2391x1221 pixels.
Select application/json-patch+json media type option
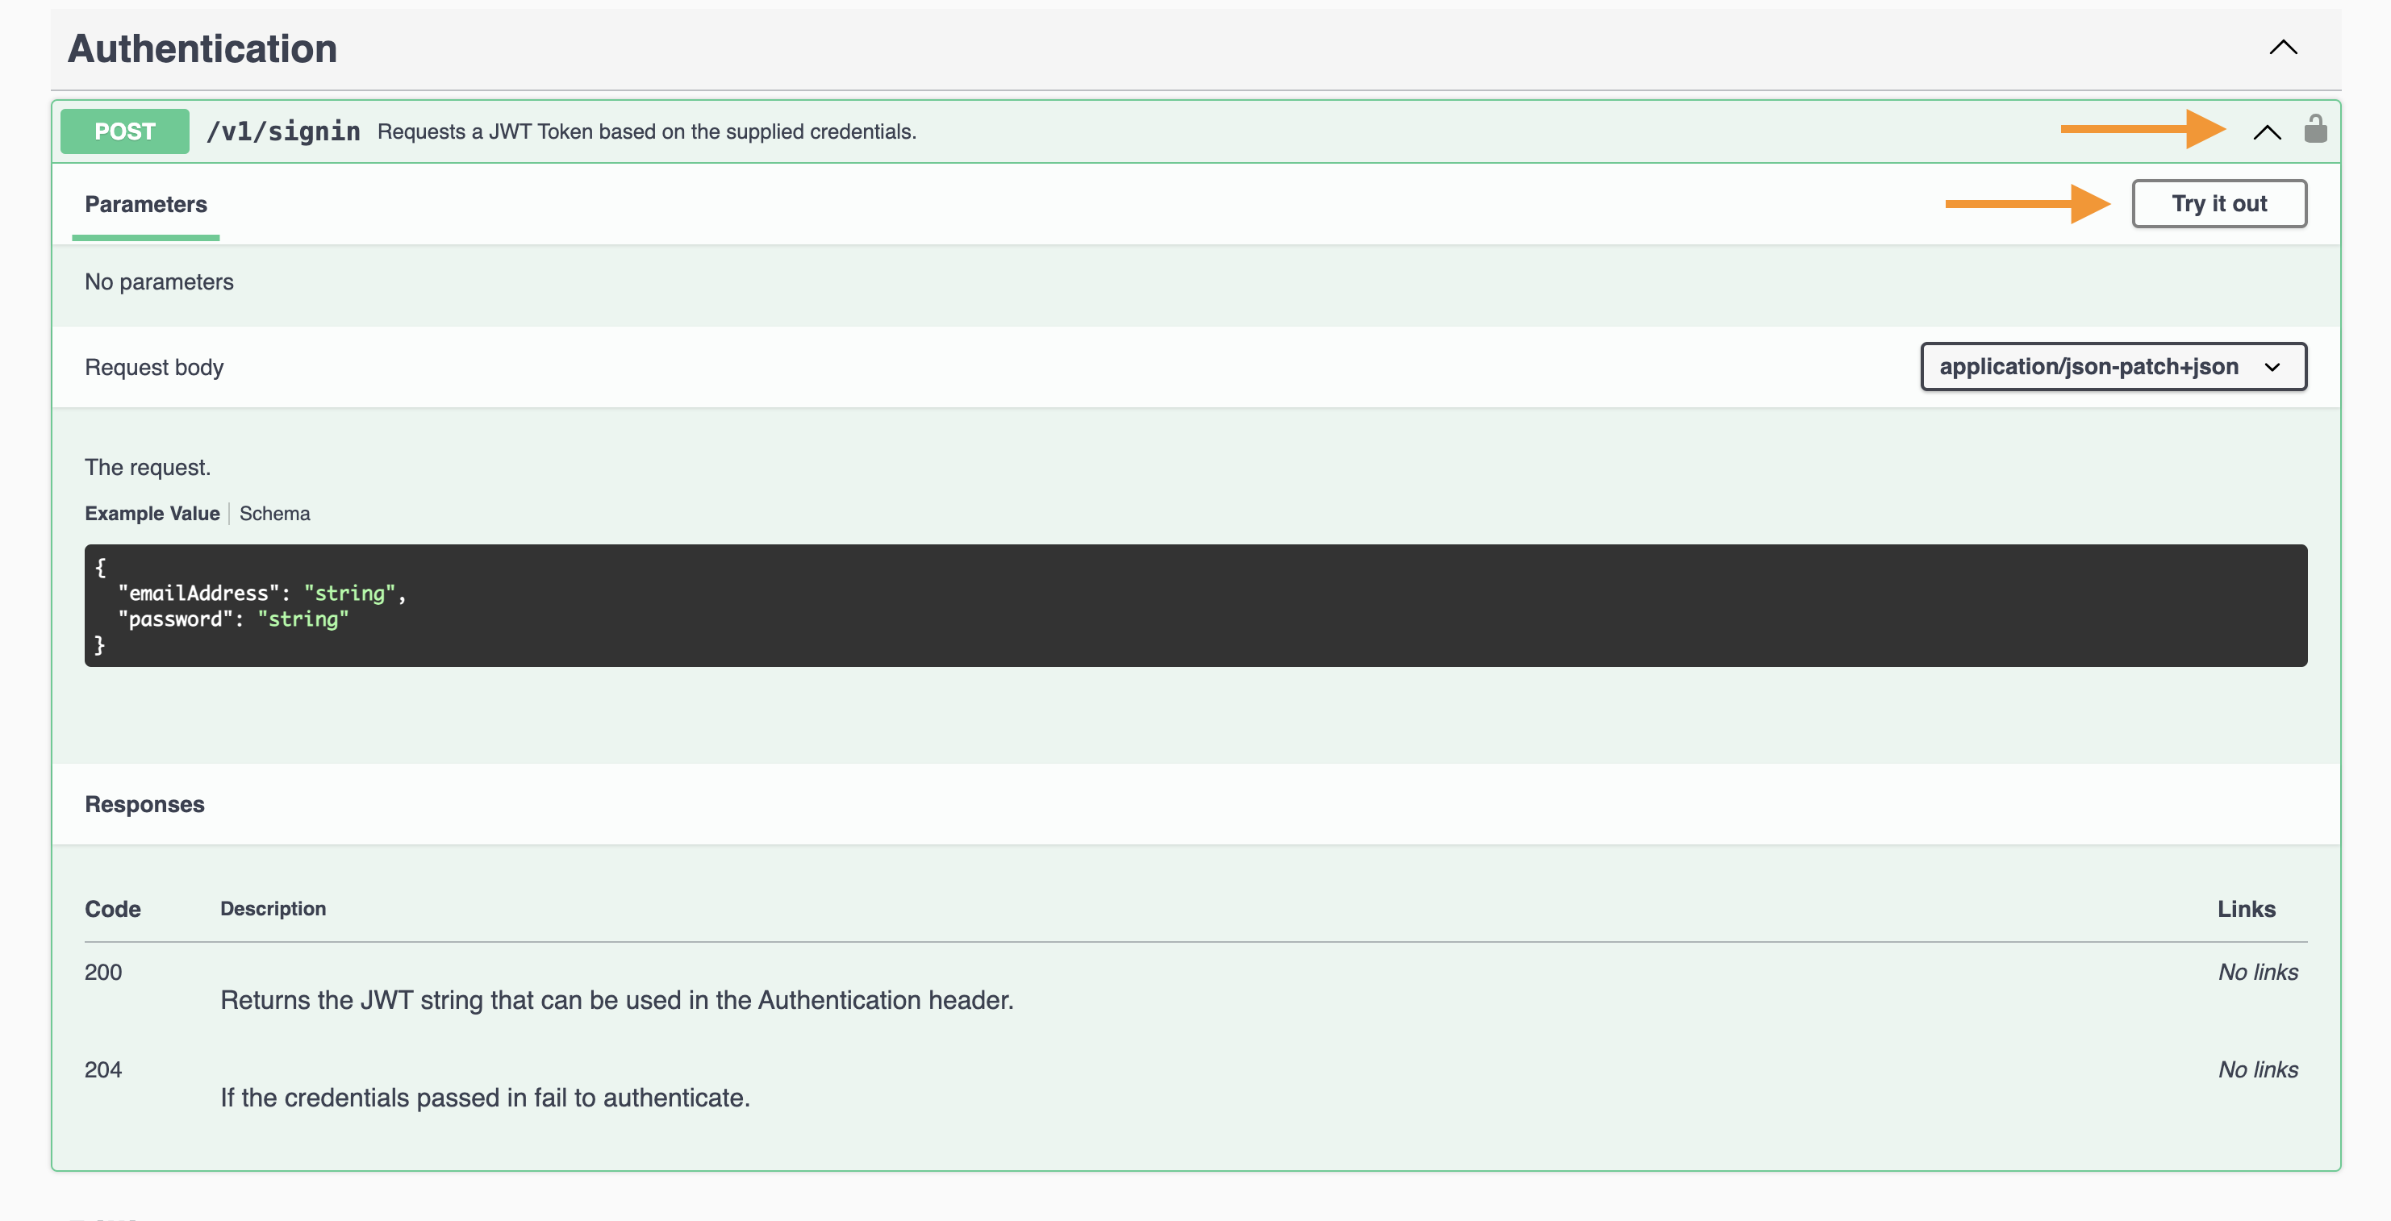coord(2088,366)
